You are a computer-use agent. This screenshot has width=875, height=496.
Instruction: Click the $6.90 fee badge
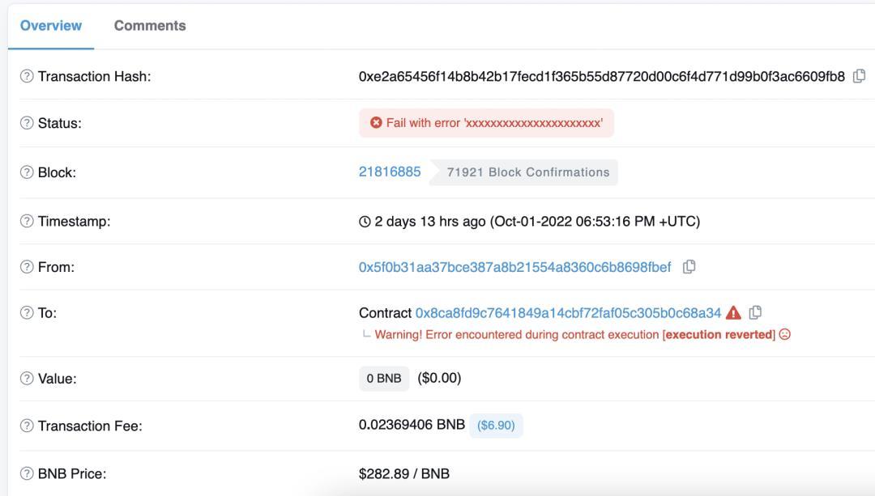pyautogui.click(x=496, y=425)
